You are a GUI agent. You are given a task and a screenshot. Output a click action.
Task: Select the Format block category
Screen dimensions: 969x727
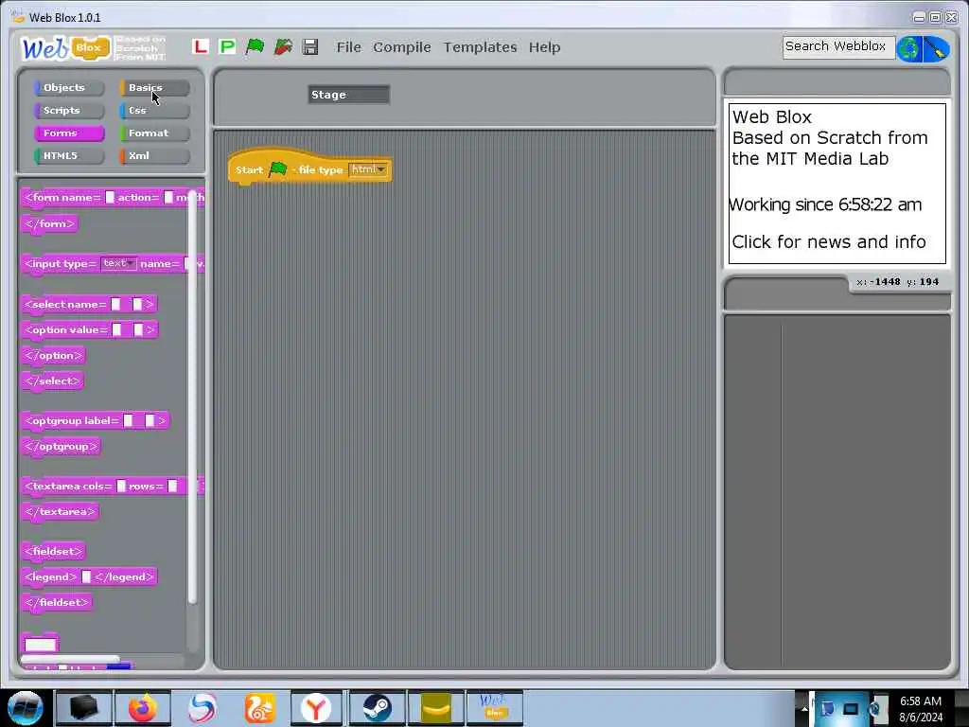pyautogui.click(x=154, y=133)
